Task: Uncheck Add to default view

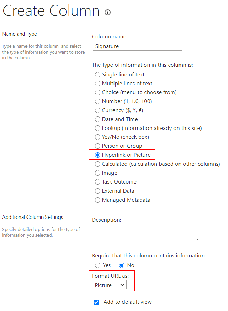Action: click(x=96, y=302)
